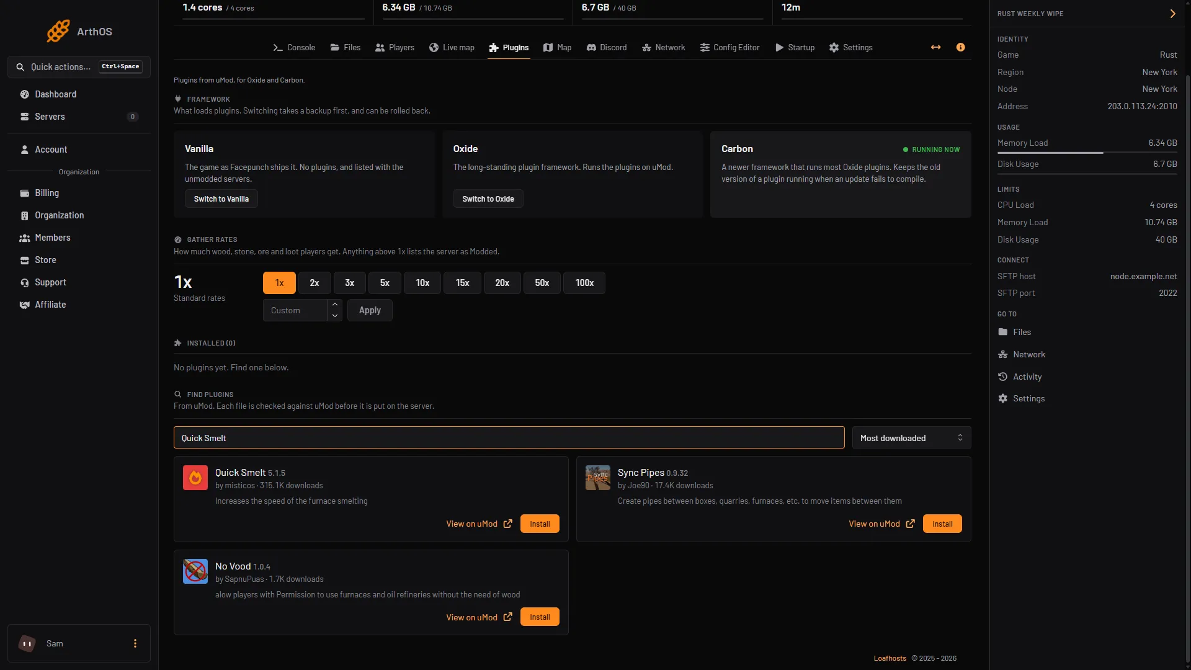Image resolution: width=1191 pixels, height=670 pixels.
Task: Click the No Vood plugin thumbnail
Action: (195, 571)
